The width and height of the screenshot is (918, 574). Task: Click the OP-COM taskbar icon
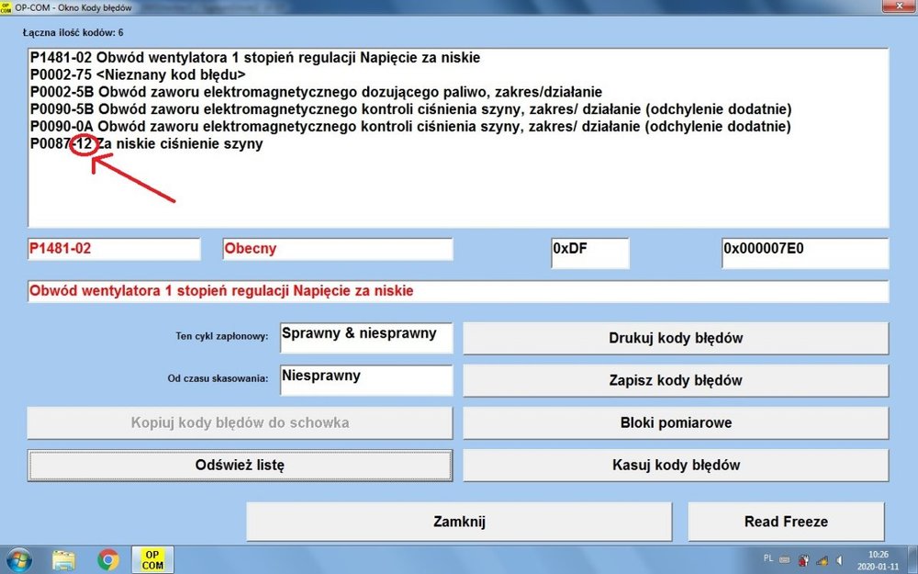[x=152, y=558]
